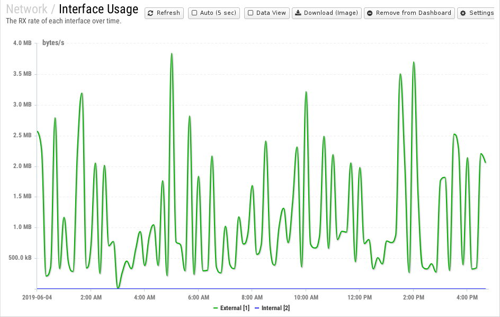Click the remove minus-circle icon
This screenshot has width=500, height=317.
pos(370,13)
